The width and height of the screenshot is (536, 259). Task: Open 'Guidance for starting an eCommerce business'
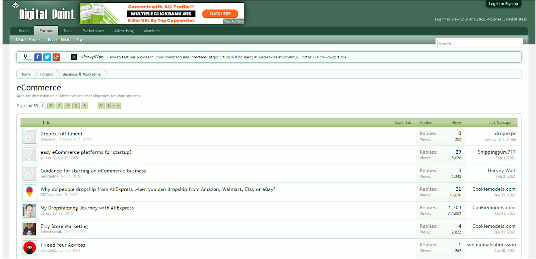point(93,171)
